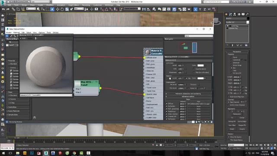Click the Opacity color swatch
277x156 pixels.
[200, 78]
